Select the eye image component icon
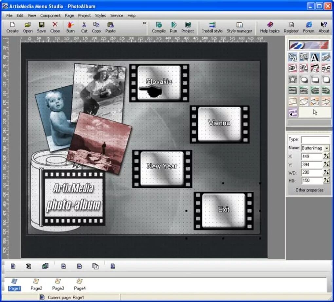The image size is (334, 302). 293,69
